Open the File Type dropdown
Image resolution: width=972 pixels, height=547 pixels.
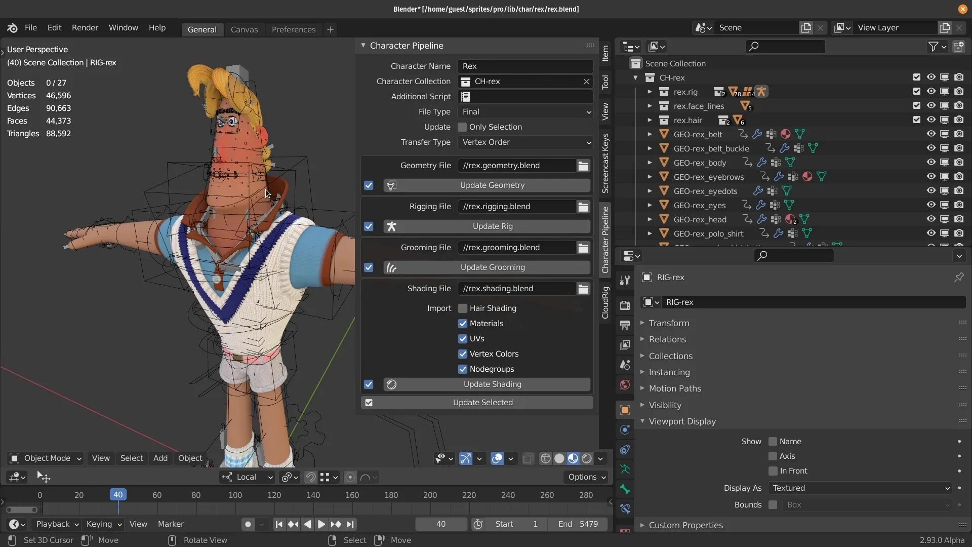click(525, 112)
